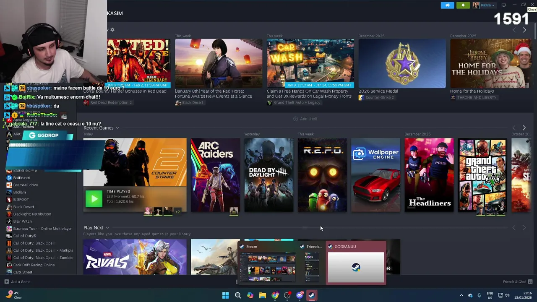Select Battle.net in the library list

(x=21, y=178)
